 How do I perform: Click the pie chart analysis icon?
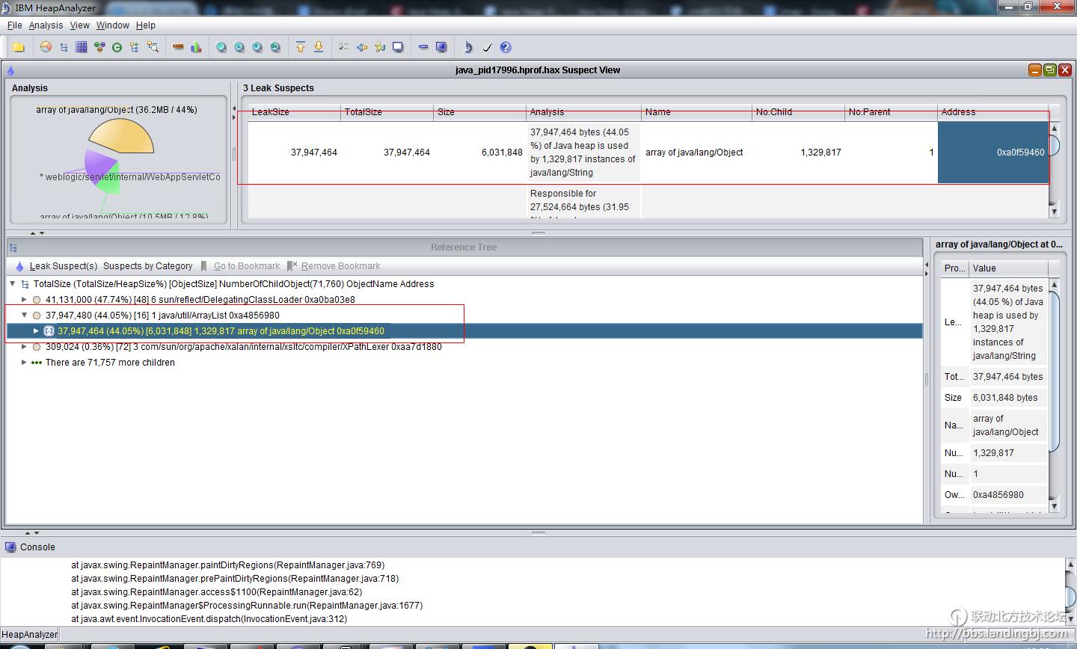click(46, 47)
